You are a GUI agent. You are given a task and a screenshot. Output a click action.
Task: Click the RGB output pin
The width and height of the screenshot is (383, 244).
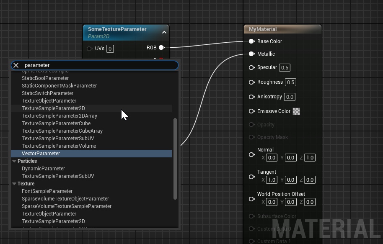tap(162, 48)
